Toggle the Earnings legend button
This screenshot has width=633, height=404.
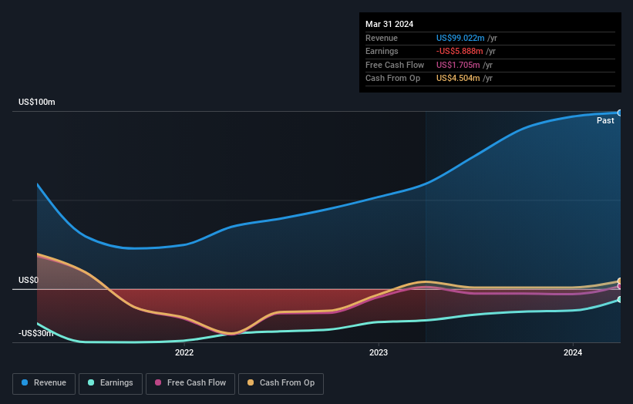(x=110, y=383)
